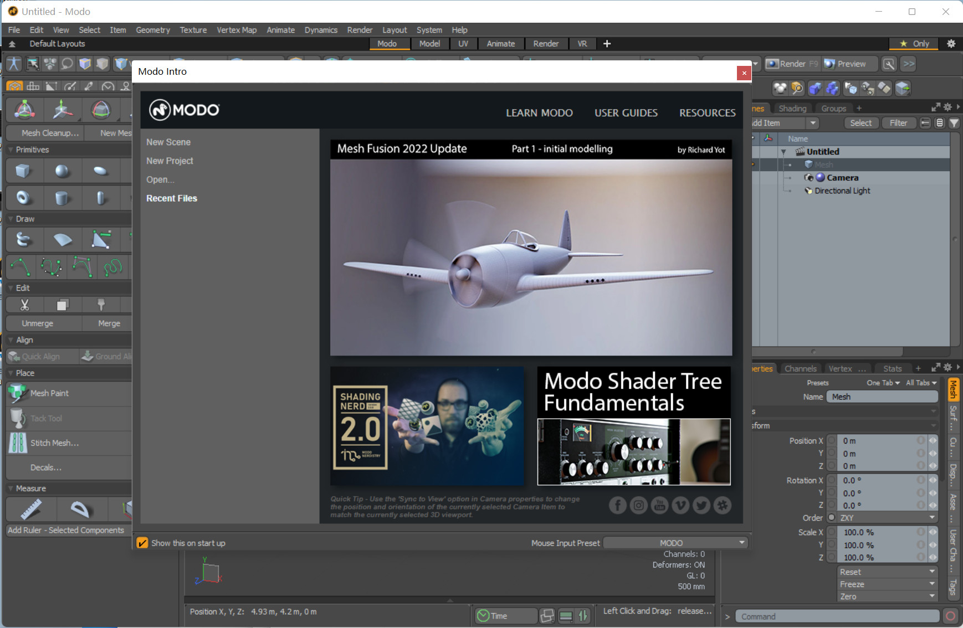Image resolution: width=963 pixels, height=628 pixels.
Task: Open the Freeze dropdown
Action: [x=888, y=584]
